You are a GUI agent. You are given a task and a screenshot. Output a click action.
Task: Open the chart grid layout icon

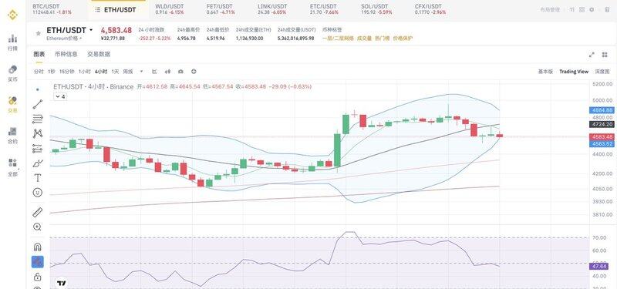point(605,55)
